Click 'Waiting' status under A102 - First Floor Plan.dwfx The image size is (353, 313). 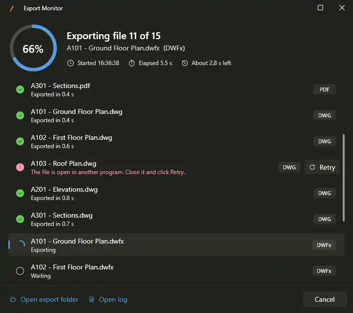(x=41, y=276)
